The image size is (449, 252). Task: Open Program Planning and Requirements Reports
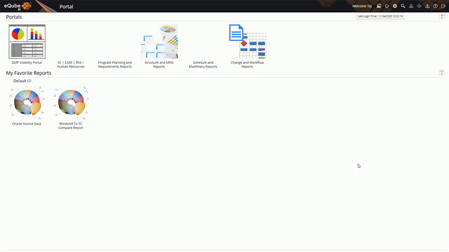click(x=115, y=65)
